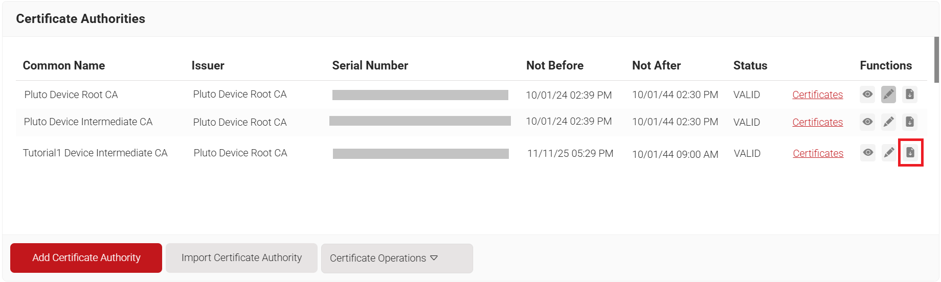
Task: Open Certificates link for Pluto Device Intermediate CA
Action: click(817, 123)
